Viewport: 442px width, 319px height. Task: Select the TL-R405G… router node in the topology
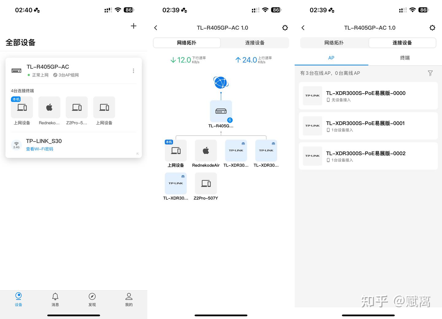[221, 111]
